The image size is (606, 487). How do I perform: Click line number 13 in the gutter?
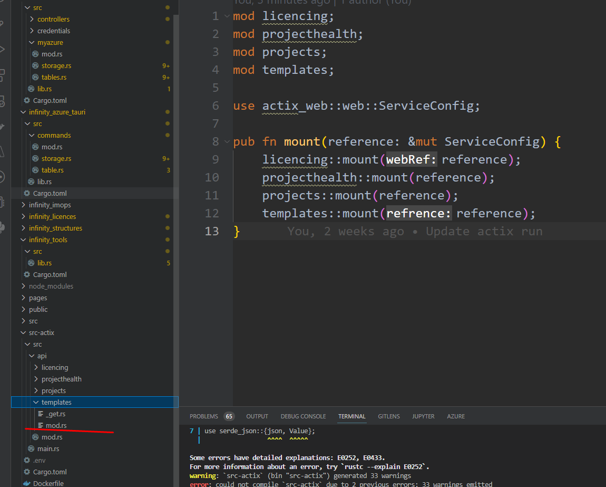pyautogui.click(x=212, y=232)
